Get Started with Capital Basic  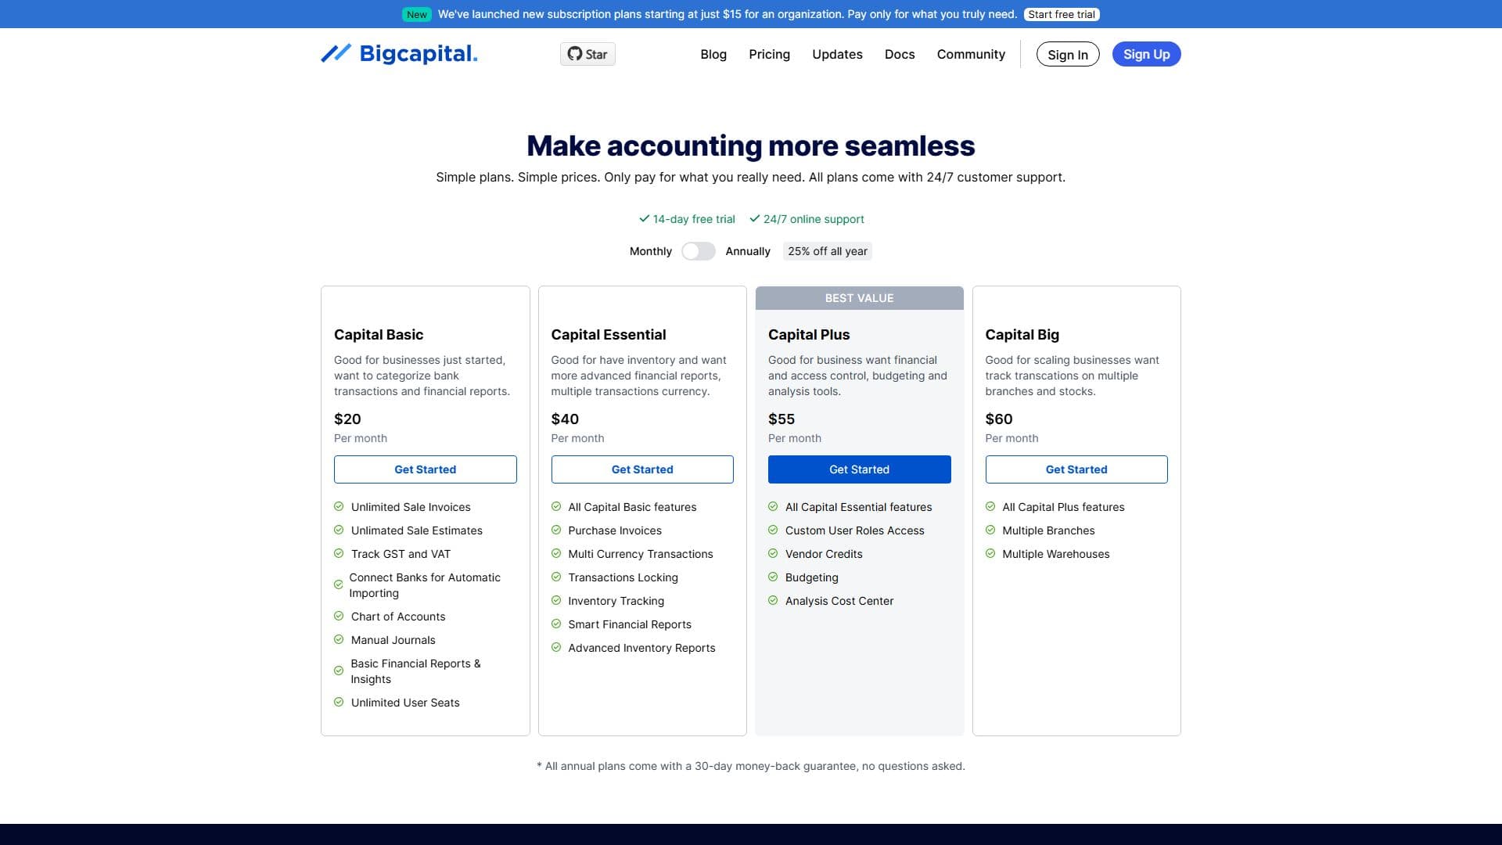[x=425, y=469]
